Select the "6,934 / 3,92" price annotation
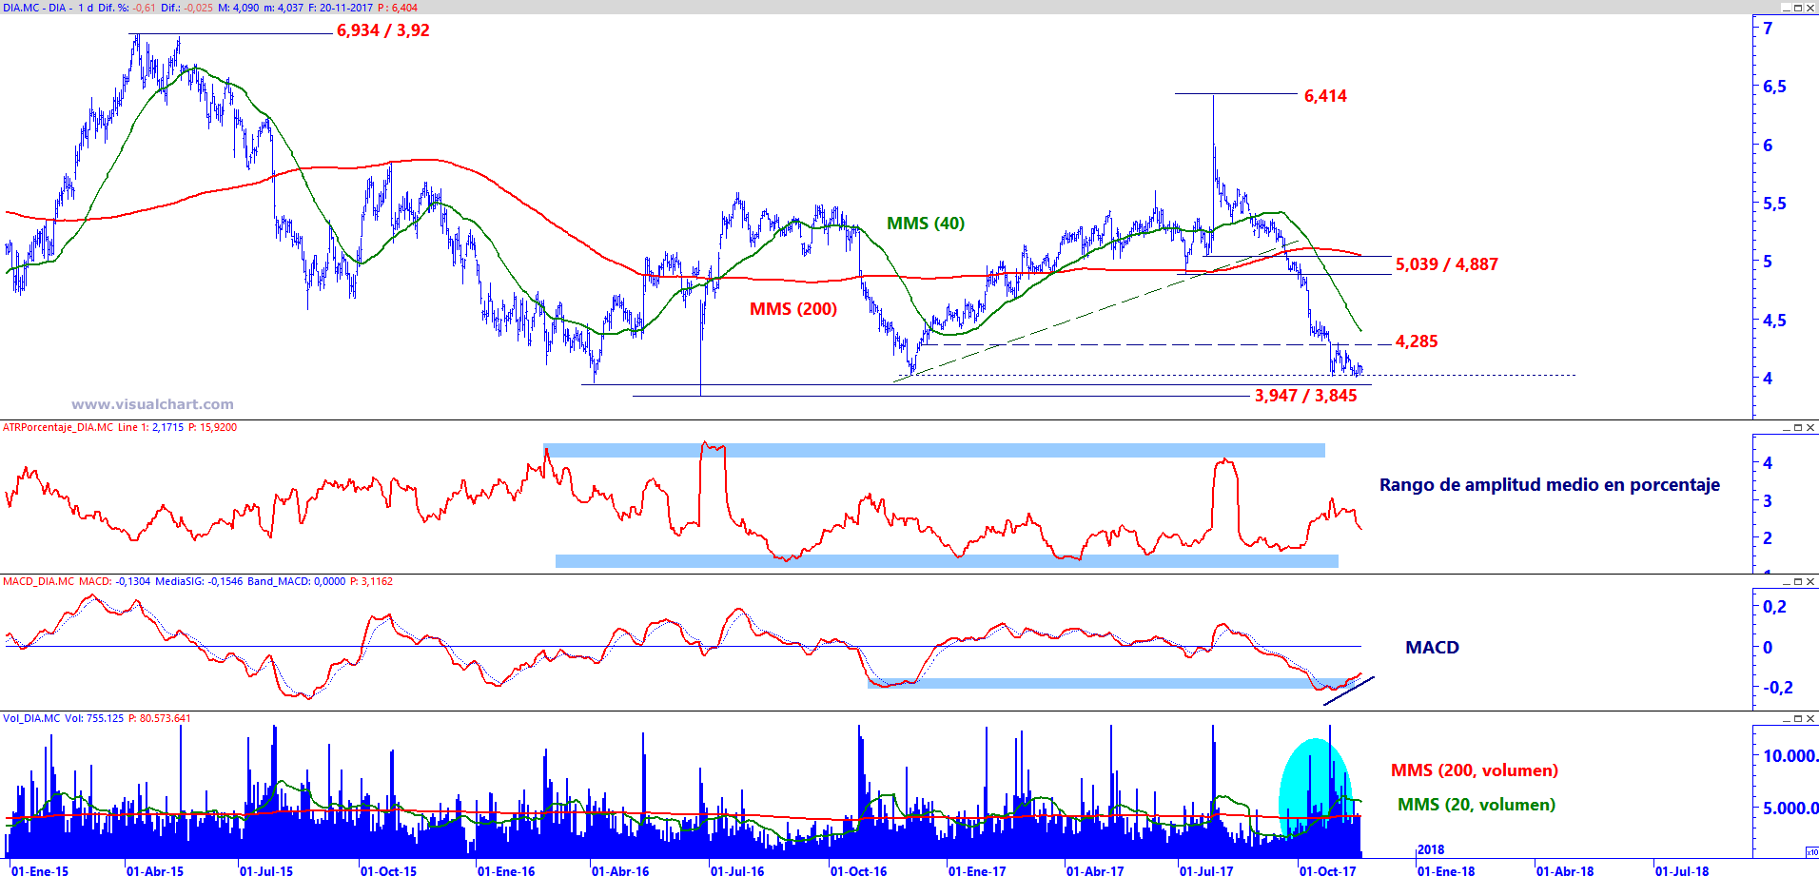The width and height of the screenshot is (1819, 877). tap(383, 30)
